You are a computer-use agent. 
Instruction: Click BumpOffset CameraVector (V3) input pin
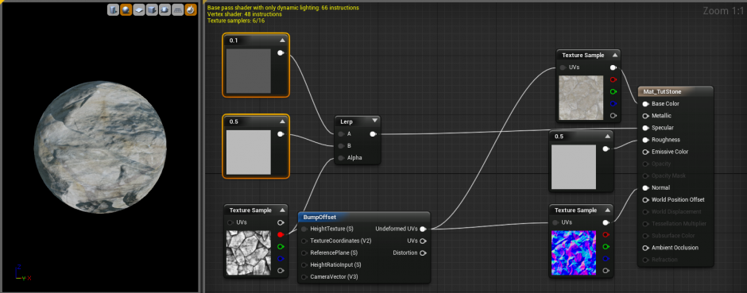point(304,276)
